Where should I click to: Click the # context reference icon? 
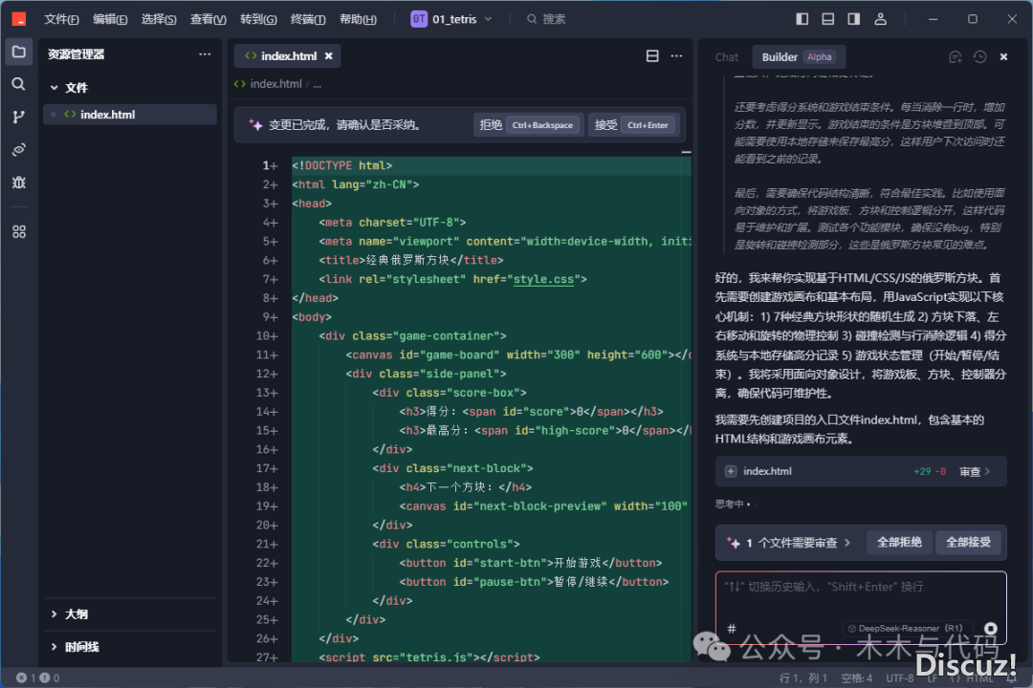coord(732,629)
